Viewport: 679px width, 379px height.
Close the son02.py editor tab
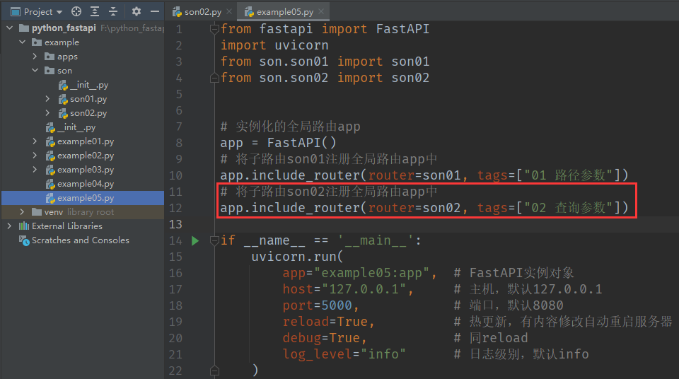pos(228,12)
